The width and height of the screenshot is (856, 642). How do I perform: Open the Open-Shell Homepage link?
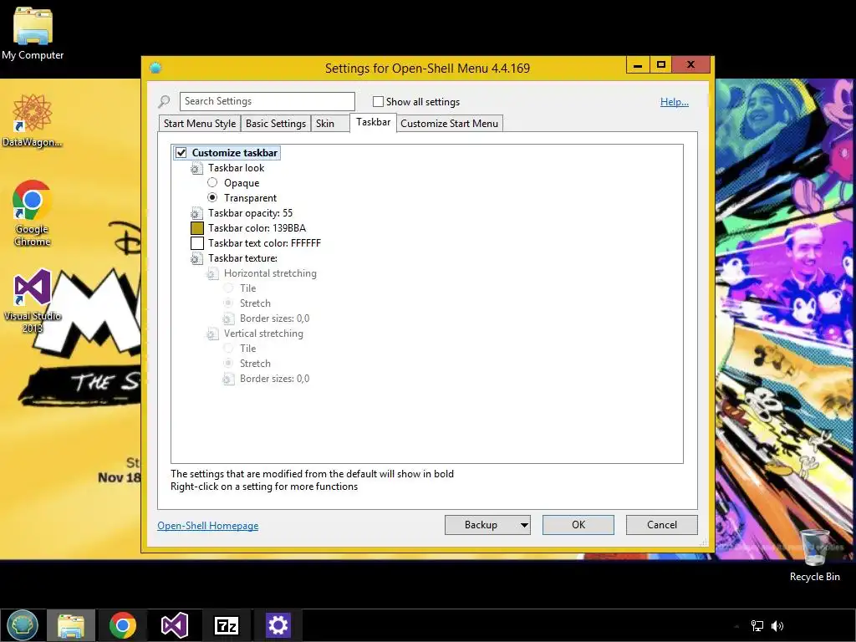click(x=208, y=526)
